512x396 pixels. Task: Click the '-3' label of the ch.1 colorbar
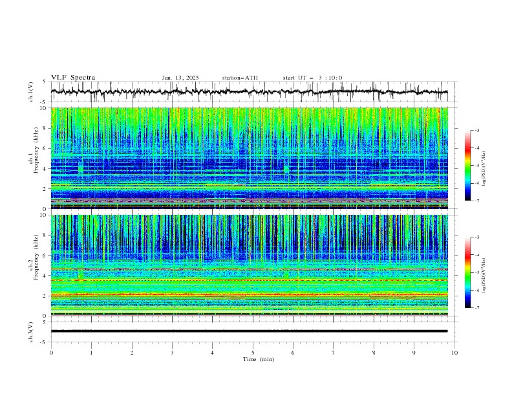(x=476, y=130)
